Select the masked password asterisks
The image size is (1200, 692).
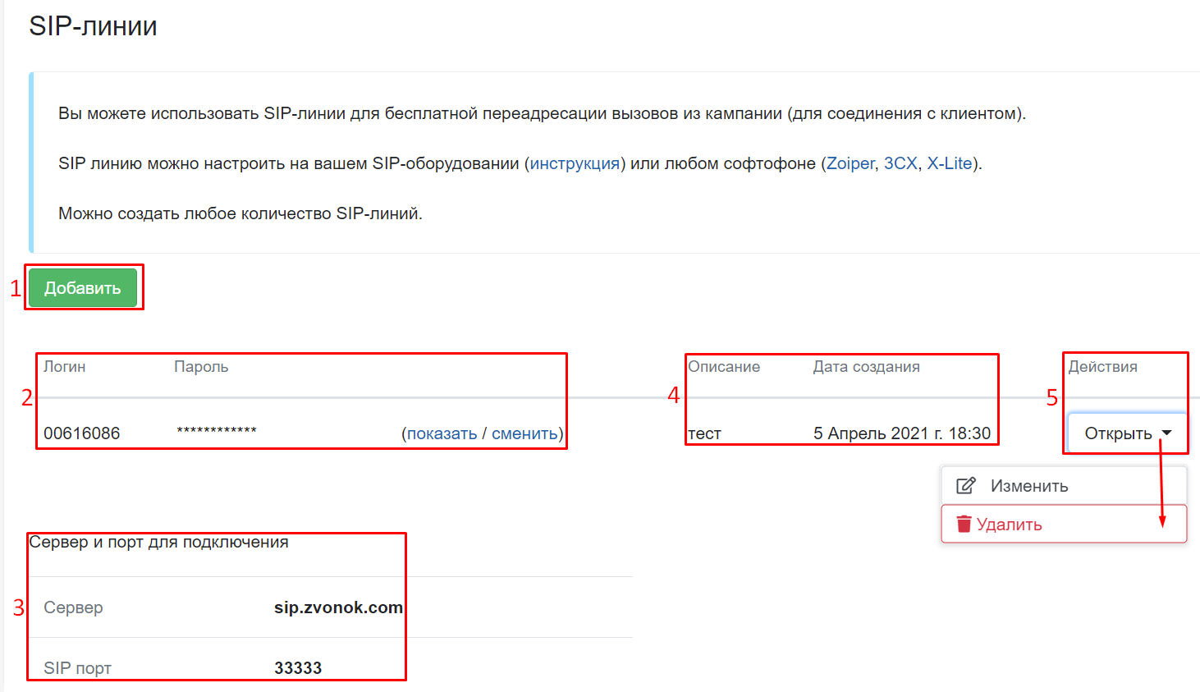217,431
